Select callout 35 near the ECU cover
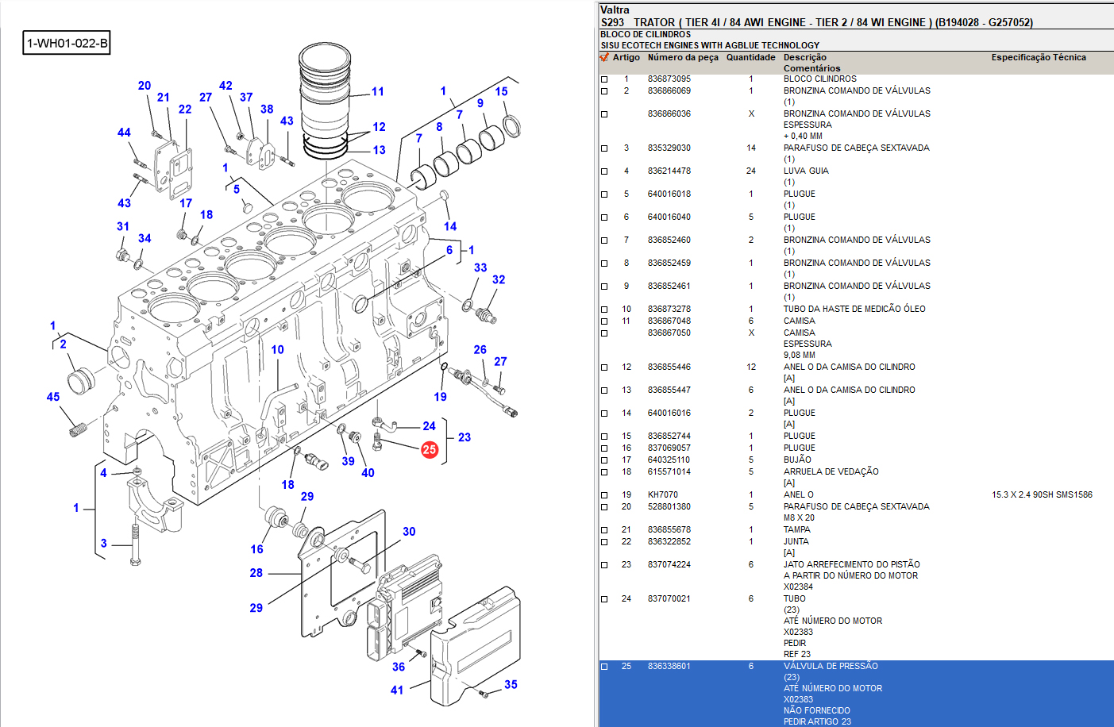This screenshot has height=727, width=1114. [x=511, y=684]
